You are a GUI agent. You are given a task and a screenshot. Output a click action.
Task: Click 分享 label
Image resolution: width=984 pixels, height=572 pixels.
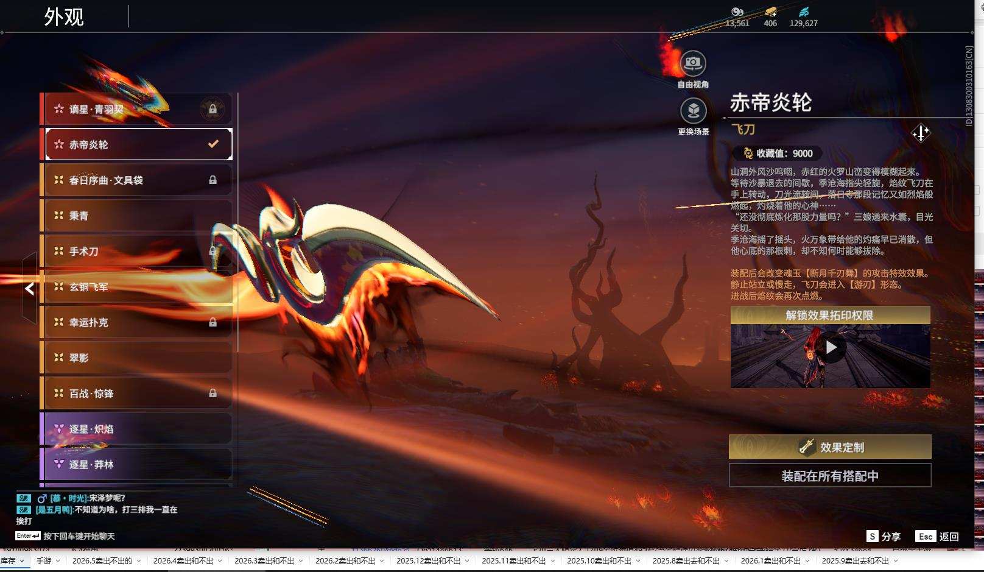click(x=891, y=536)
